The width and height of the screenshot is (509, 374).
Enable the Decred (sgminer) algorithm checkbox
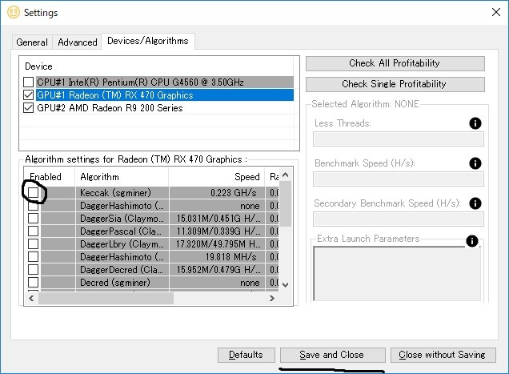pos(34,283)
